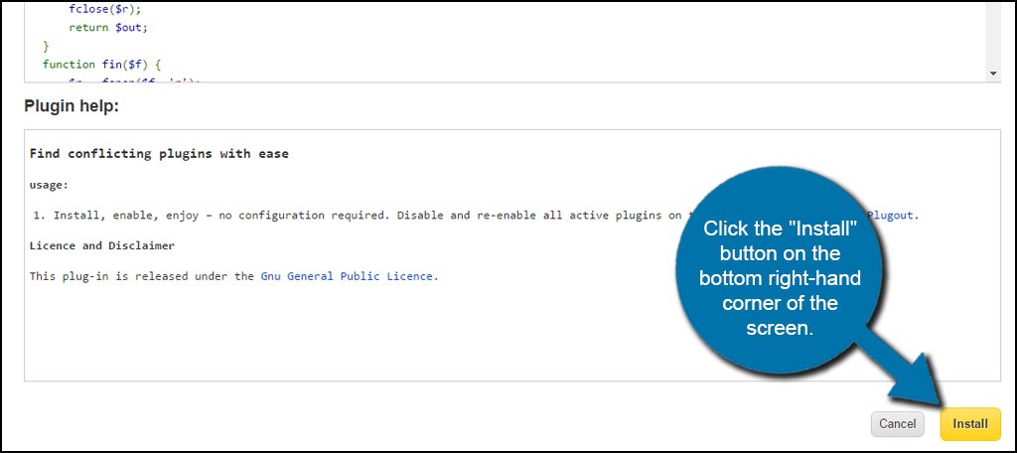Screen dimensions: 1017x453
Task: Click the 'usage:' label
Action: pyautogui.click(x=49, y=184)
